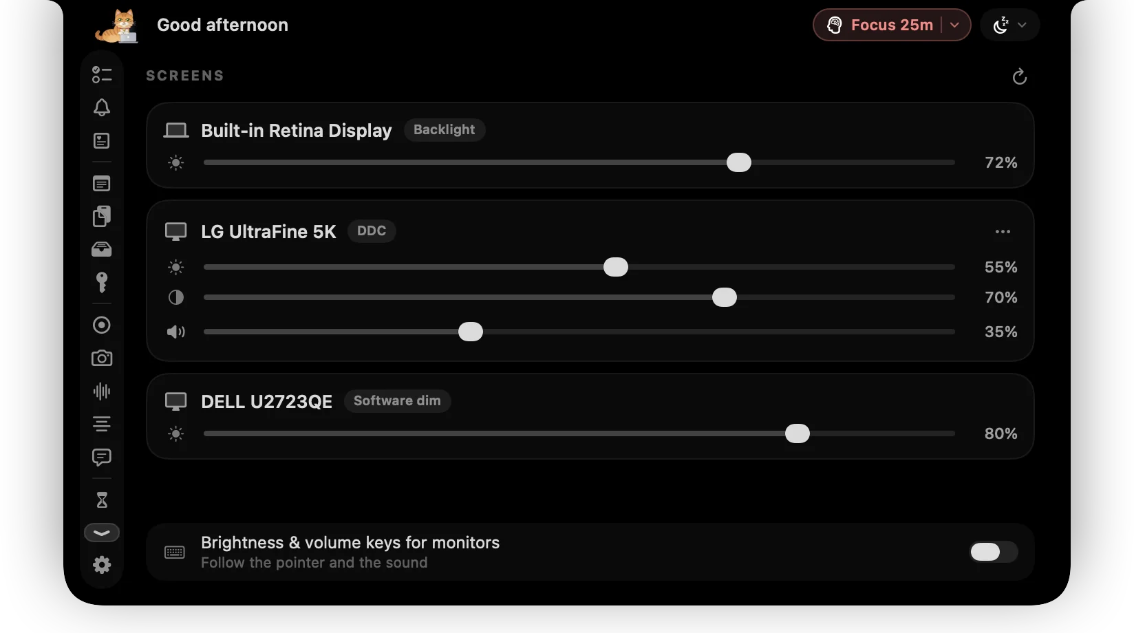Open the checklist icon in the sidebar

click(x=102, y=74)
